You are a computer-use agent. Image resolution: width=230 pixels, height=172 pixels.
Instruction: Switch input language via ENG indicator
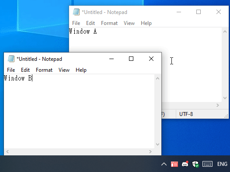(222, 164)
